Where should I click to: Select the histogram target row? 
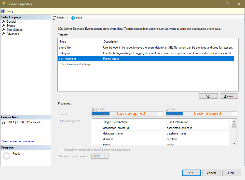tap(146, 53)
